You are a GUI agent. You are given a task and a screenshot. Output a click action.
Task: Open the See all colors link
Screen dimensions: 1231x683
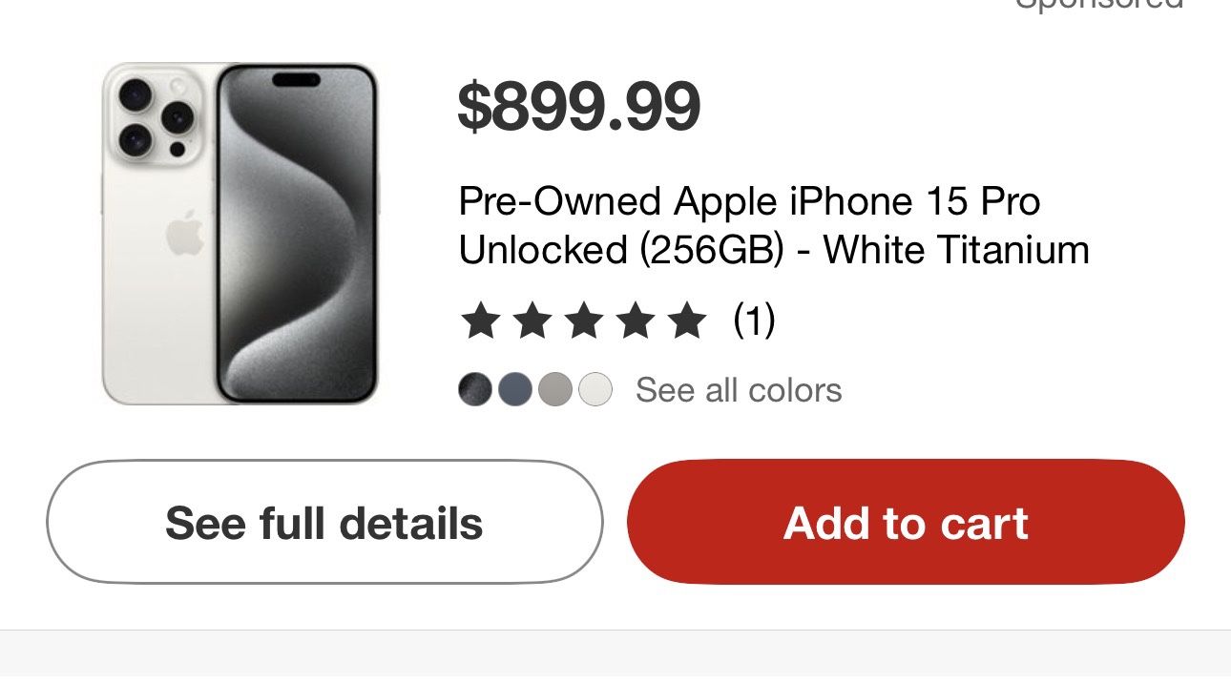tap(739, 390)
